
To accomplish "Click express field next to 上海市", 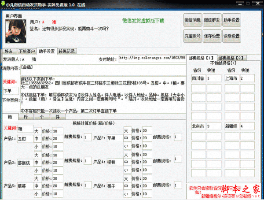I will [x=247, y=78].
